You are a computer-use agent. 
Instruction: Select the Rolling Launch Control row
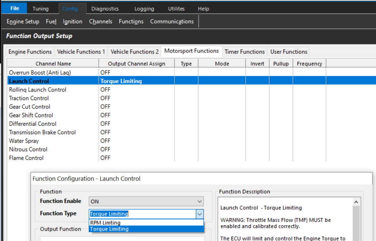[192, 90]
